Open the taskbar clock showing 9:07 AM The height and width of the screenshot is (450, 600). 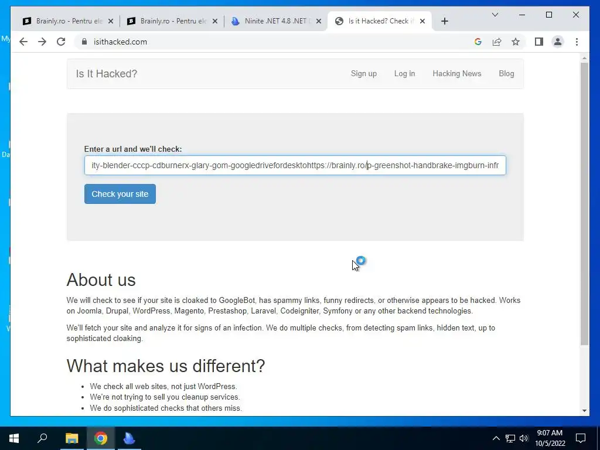pyautogui.click(x=550, y=438)
